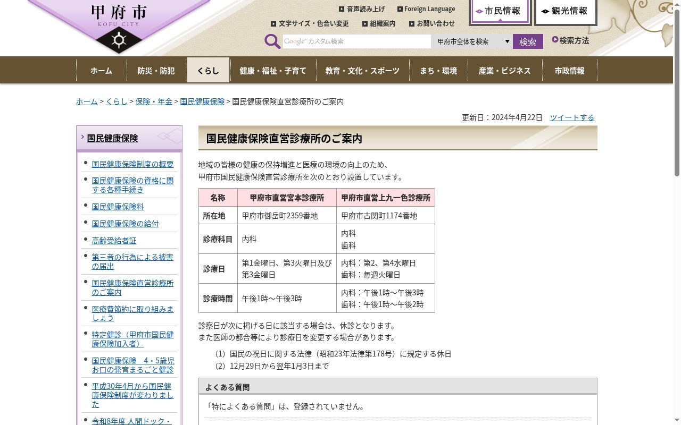Click the purple 検索 button
This screenshot has height=425, width=681.
[528, 41]
